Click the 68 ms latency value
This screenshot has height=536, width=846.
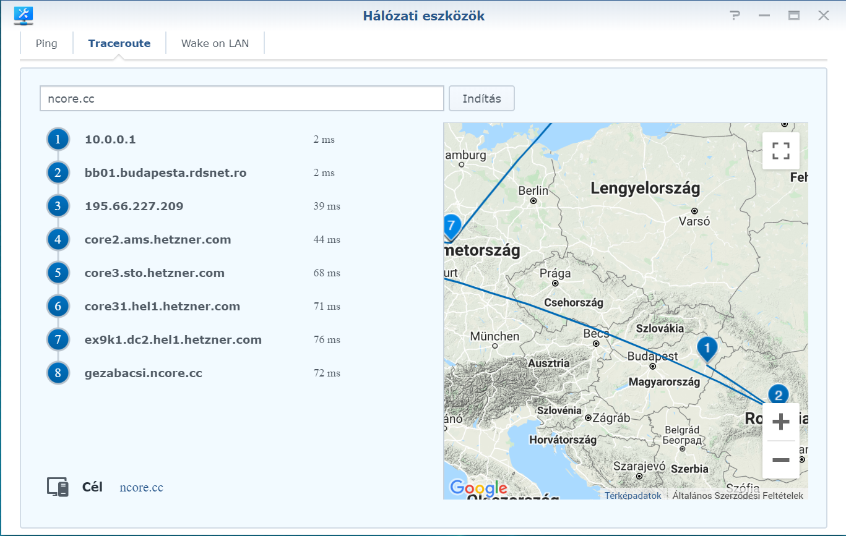[x=327, y=273]
